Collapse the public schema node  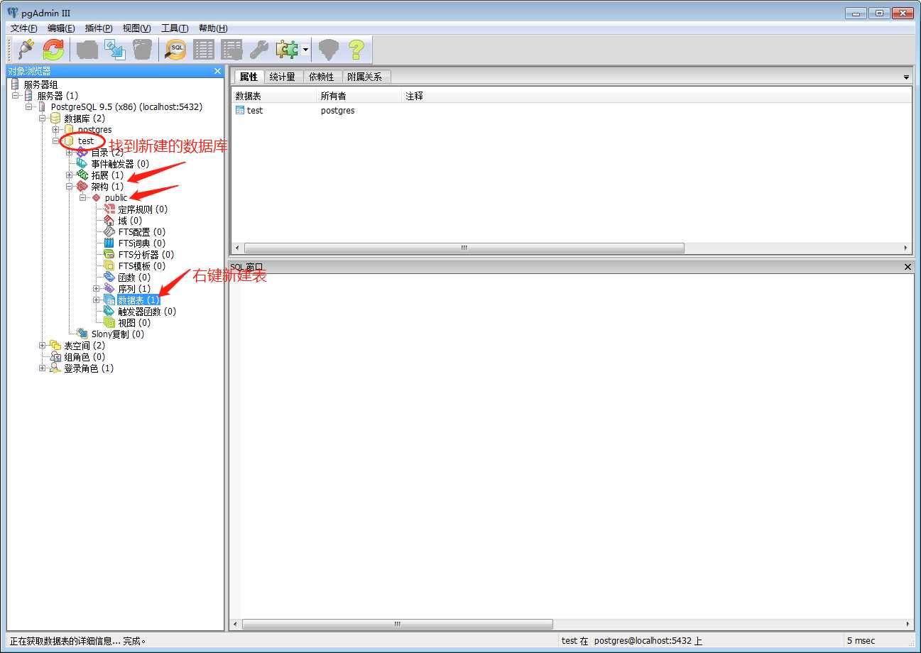point(83,198)
